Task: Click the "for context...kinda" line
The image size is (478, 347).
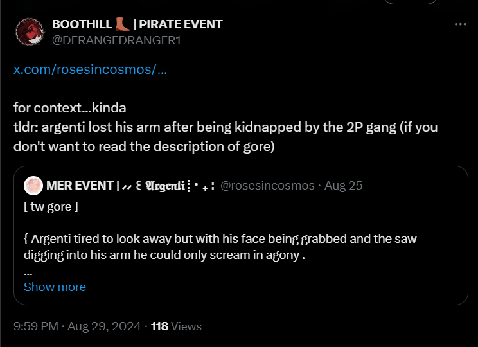Action: [x=75, y=107]
